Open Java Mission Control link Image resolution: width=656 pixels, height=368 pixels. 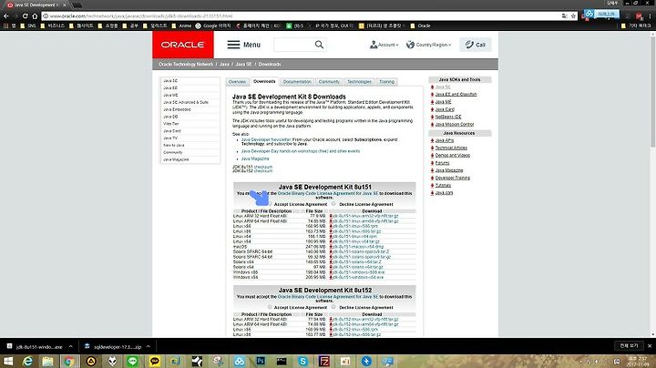455,124
